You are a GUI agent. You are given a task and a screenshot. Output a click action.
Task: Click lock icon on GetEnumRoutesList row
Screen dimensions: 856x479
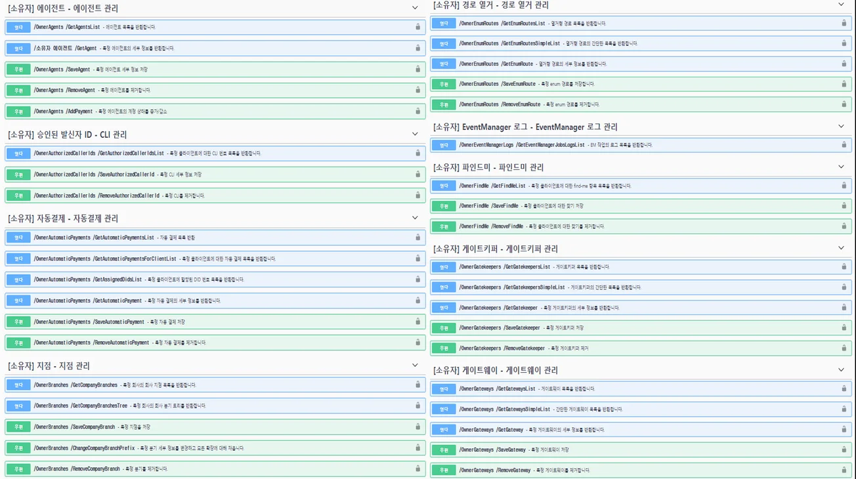(x=844, y=23)
